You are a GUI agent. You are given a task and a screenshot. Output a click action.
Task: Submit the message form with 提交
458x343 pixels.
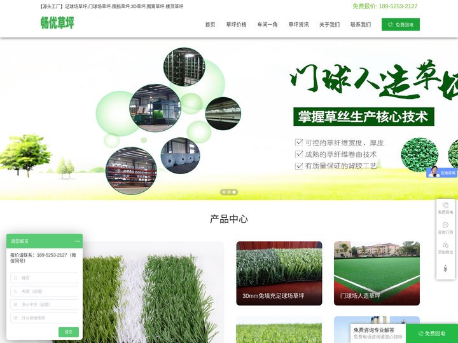coord(69,332)
